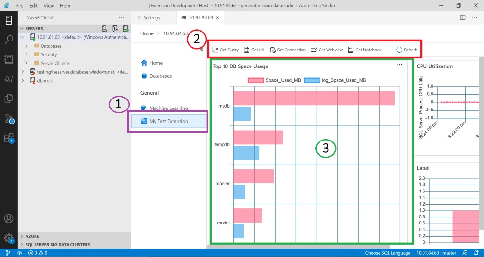
Task: Open the Manage gear icon
Action: pos(9,238)
